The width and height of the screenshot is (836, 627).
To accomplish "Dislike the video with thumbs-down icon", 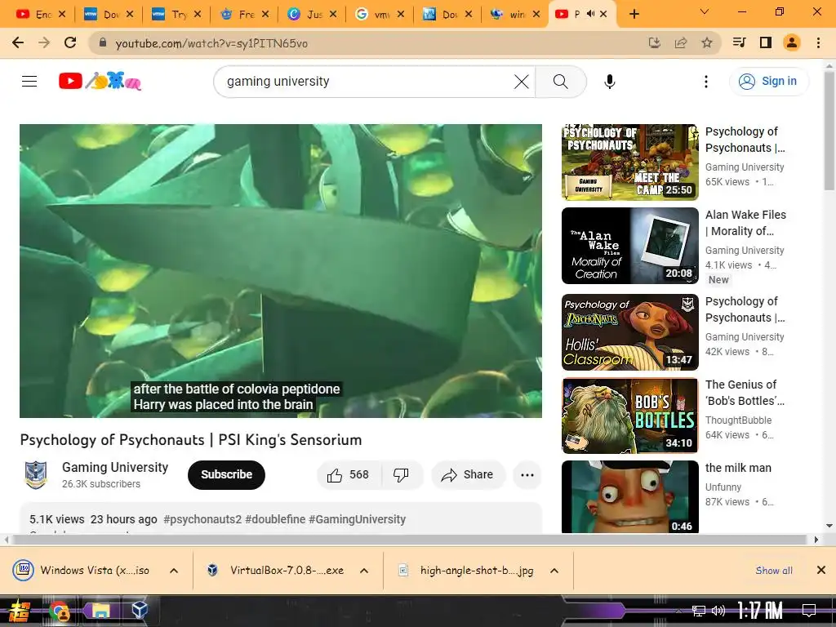I will 401,474.
